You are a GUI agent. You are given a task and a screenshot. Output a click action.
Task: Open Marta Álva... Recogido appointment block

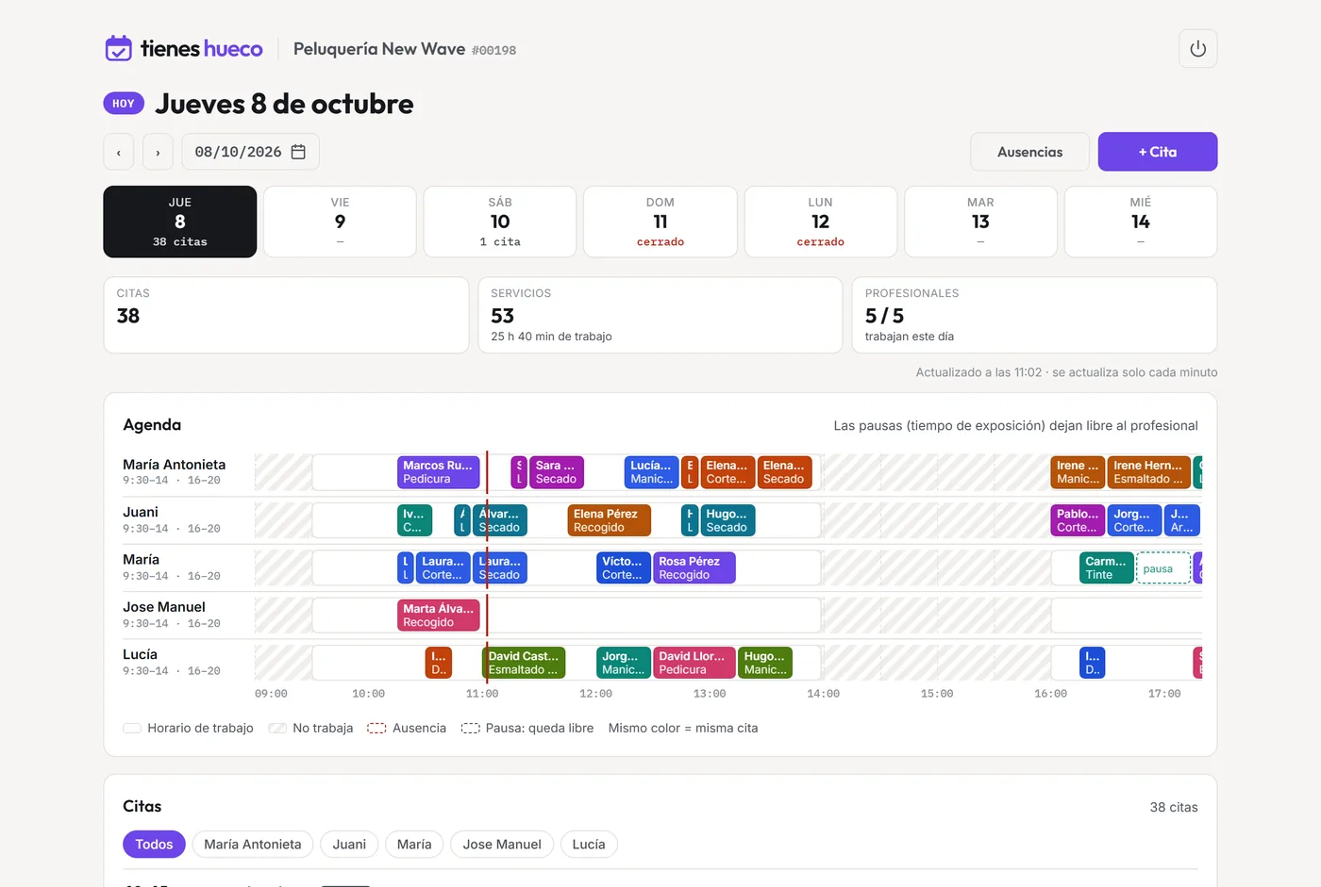point(439,616)
